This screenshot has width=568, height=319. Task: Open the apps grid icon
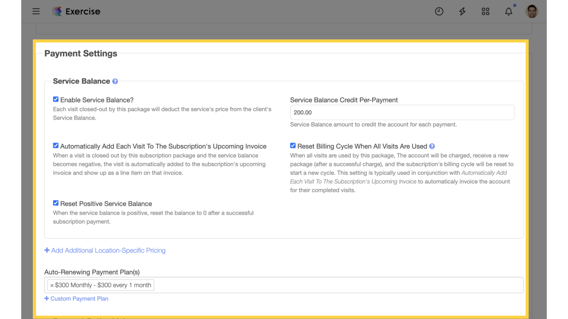[x=486, y=11]
